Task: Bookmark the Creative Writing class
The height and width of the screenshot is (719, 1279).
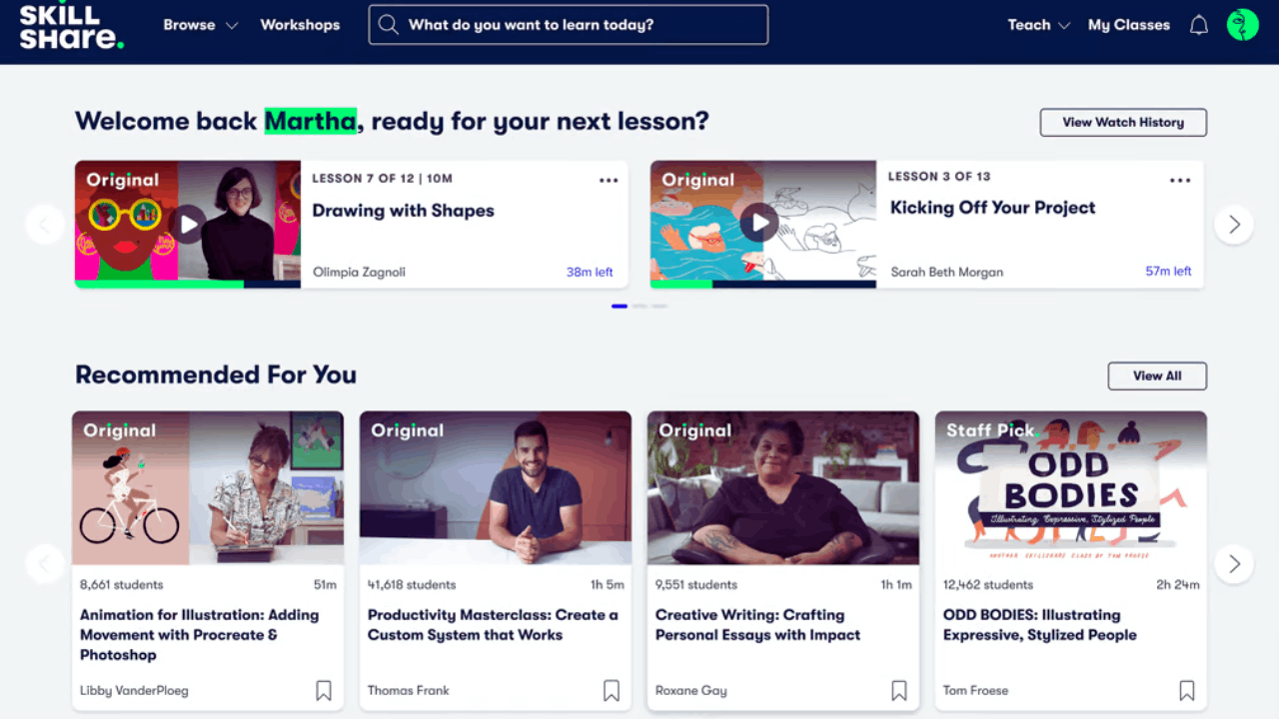Action: [x=899, y=690]
